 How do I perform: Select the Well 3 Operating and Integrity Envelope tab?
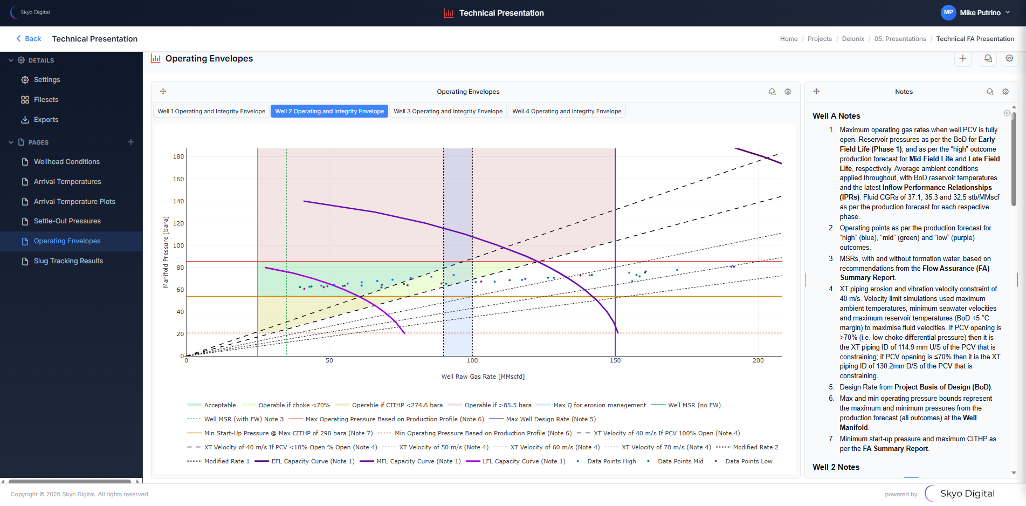pyautogui.click(x=447, y=111)
